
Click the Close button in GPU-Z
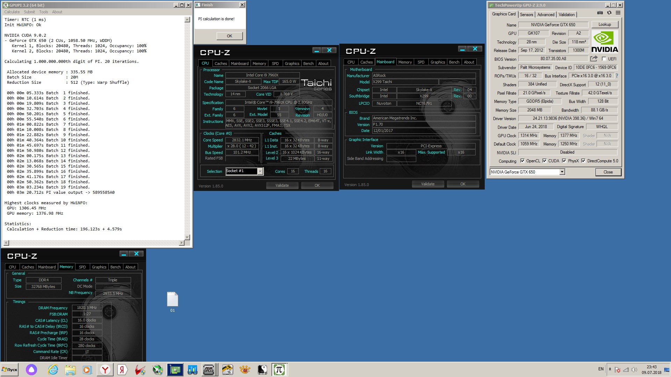(608, 172)
